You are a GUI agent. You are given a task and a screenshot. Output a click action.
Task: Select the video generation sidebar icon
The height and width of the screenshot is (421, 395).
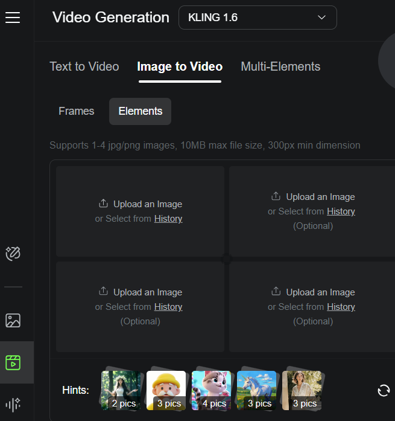(13, 362)
